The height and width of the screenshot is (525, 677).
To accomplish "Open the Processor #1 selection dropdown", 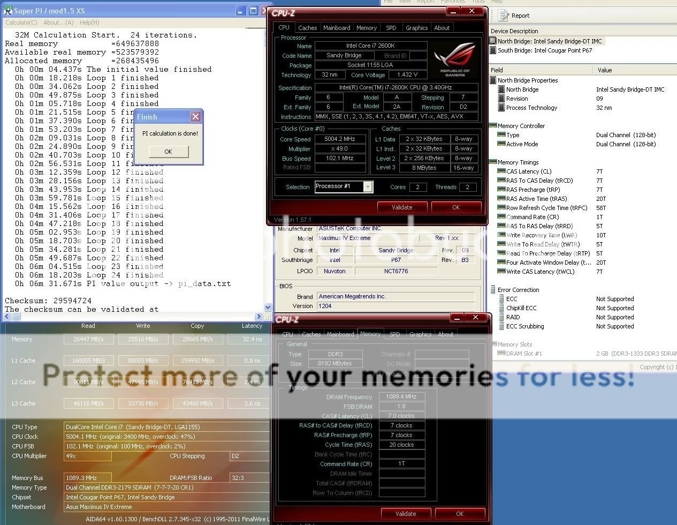I will [x=368, y=187].
